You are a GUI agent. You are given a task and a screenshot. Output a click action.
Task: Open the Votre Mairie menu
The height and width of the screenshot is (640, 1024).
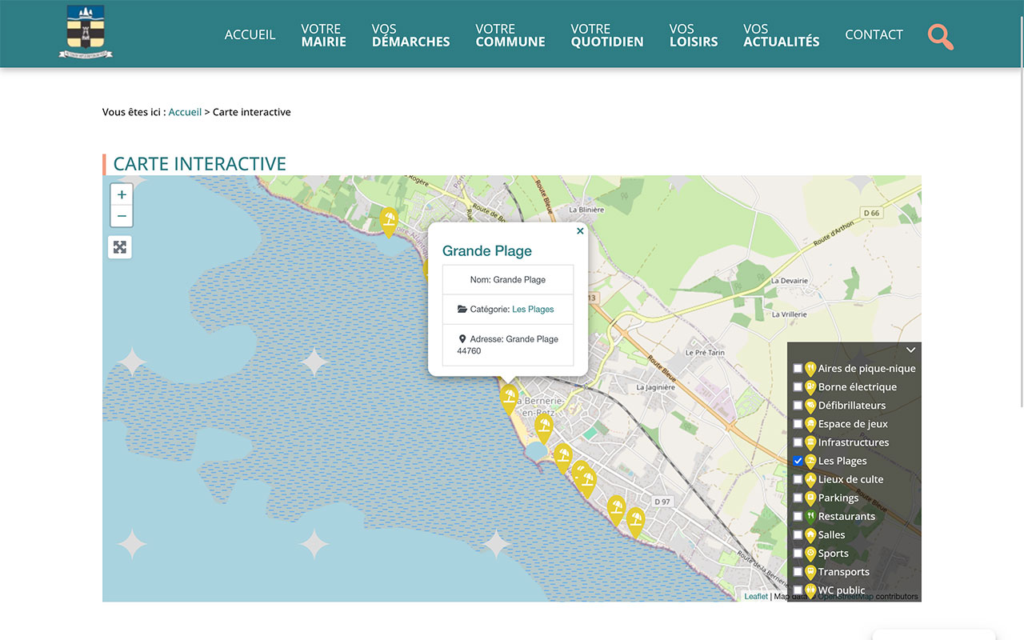[x=324, y=35]
